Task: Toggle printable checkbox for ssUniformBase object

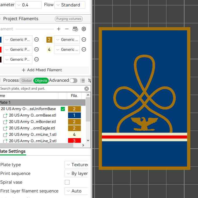Action: (63, 109)
